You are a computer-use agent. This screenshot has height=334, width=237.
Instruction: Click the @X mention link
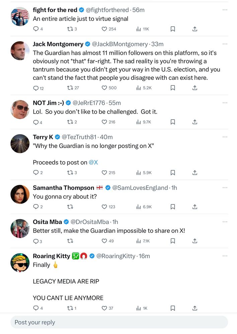coord(93,162)
